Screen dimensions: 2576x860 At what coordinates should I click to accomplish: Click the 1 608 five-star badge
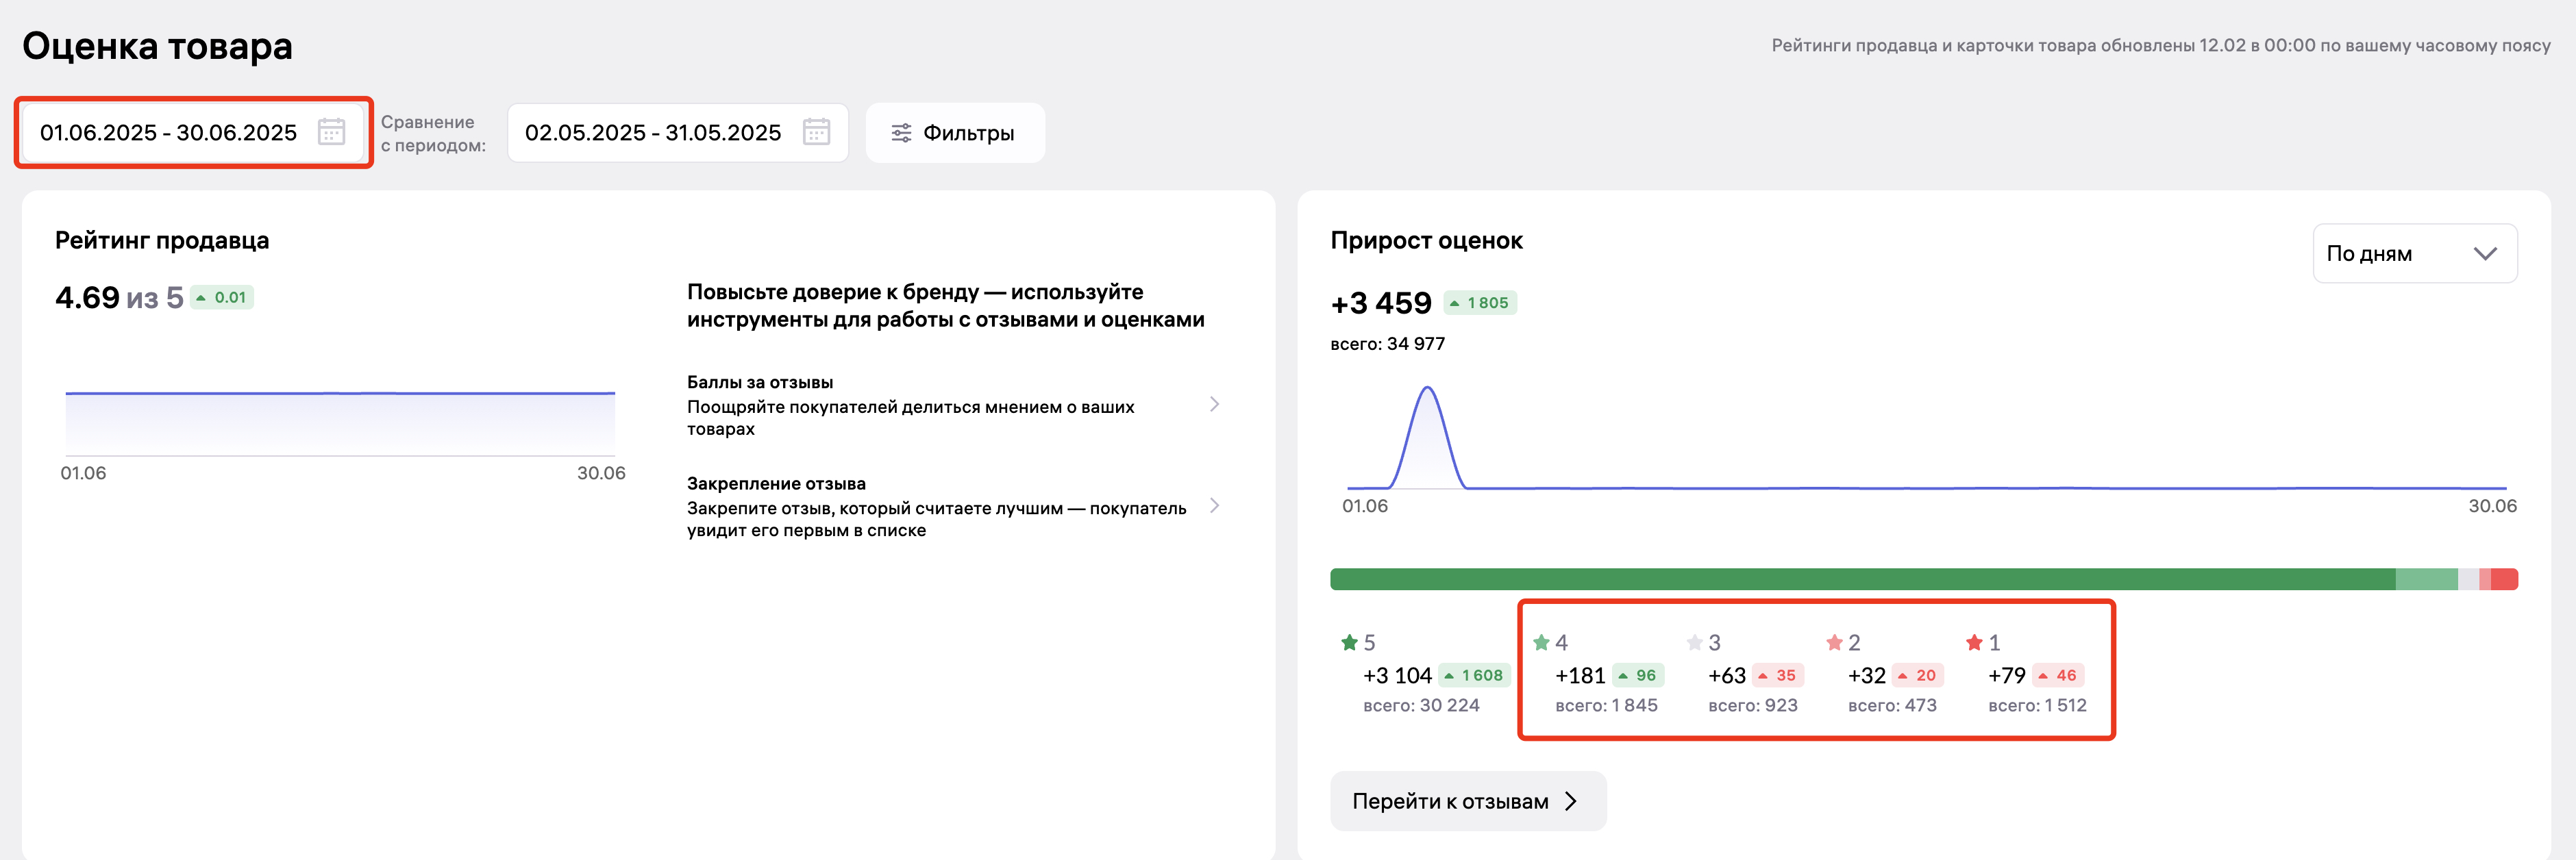coord(1474,675)
